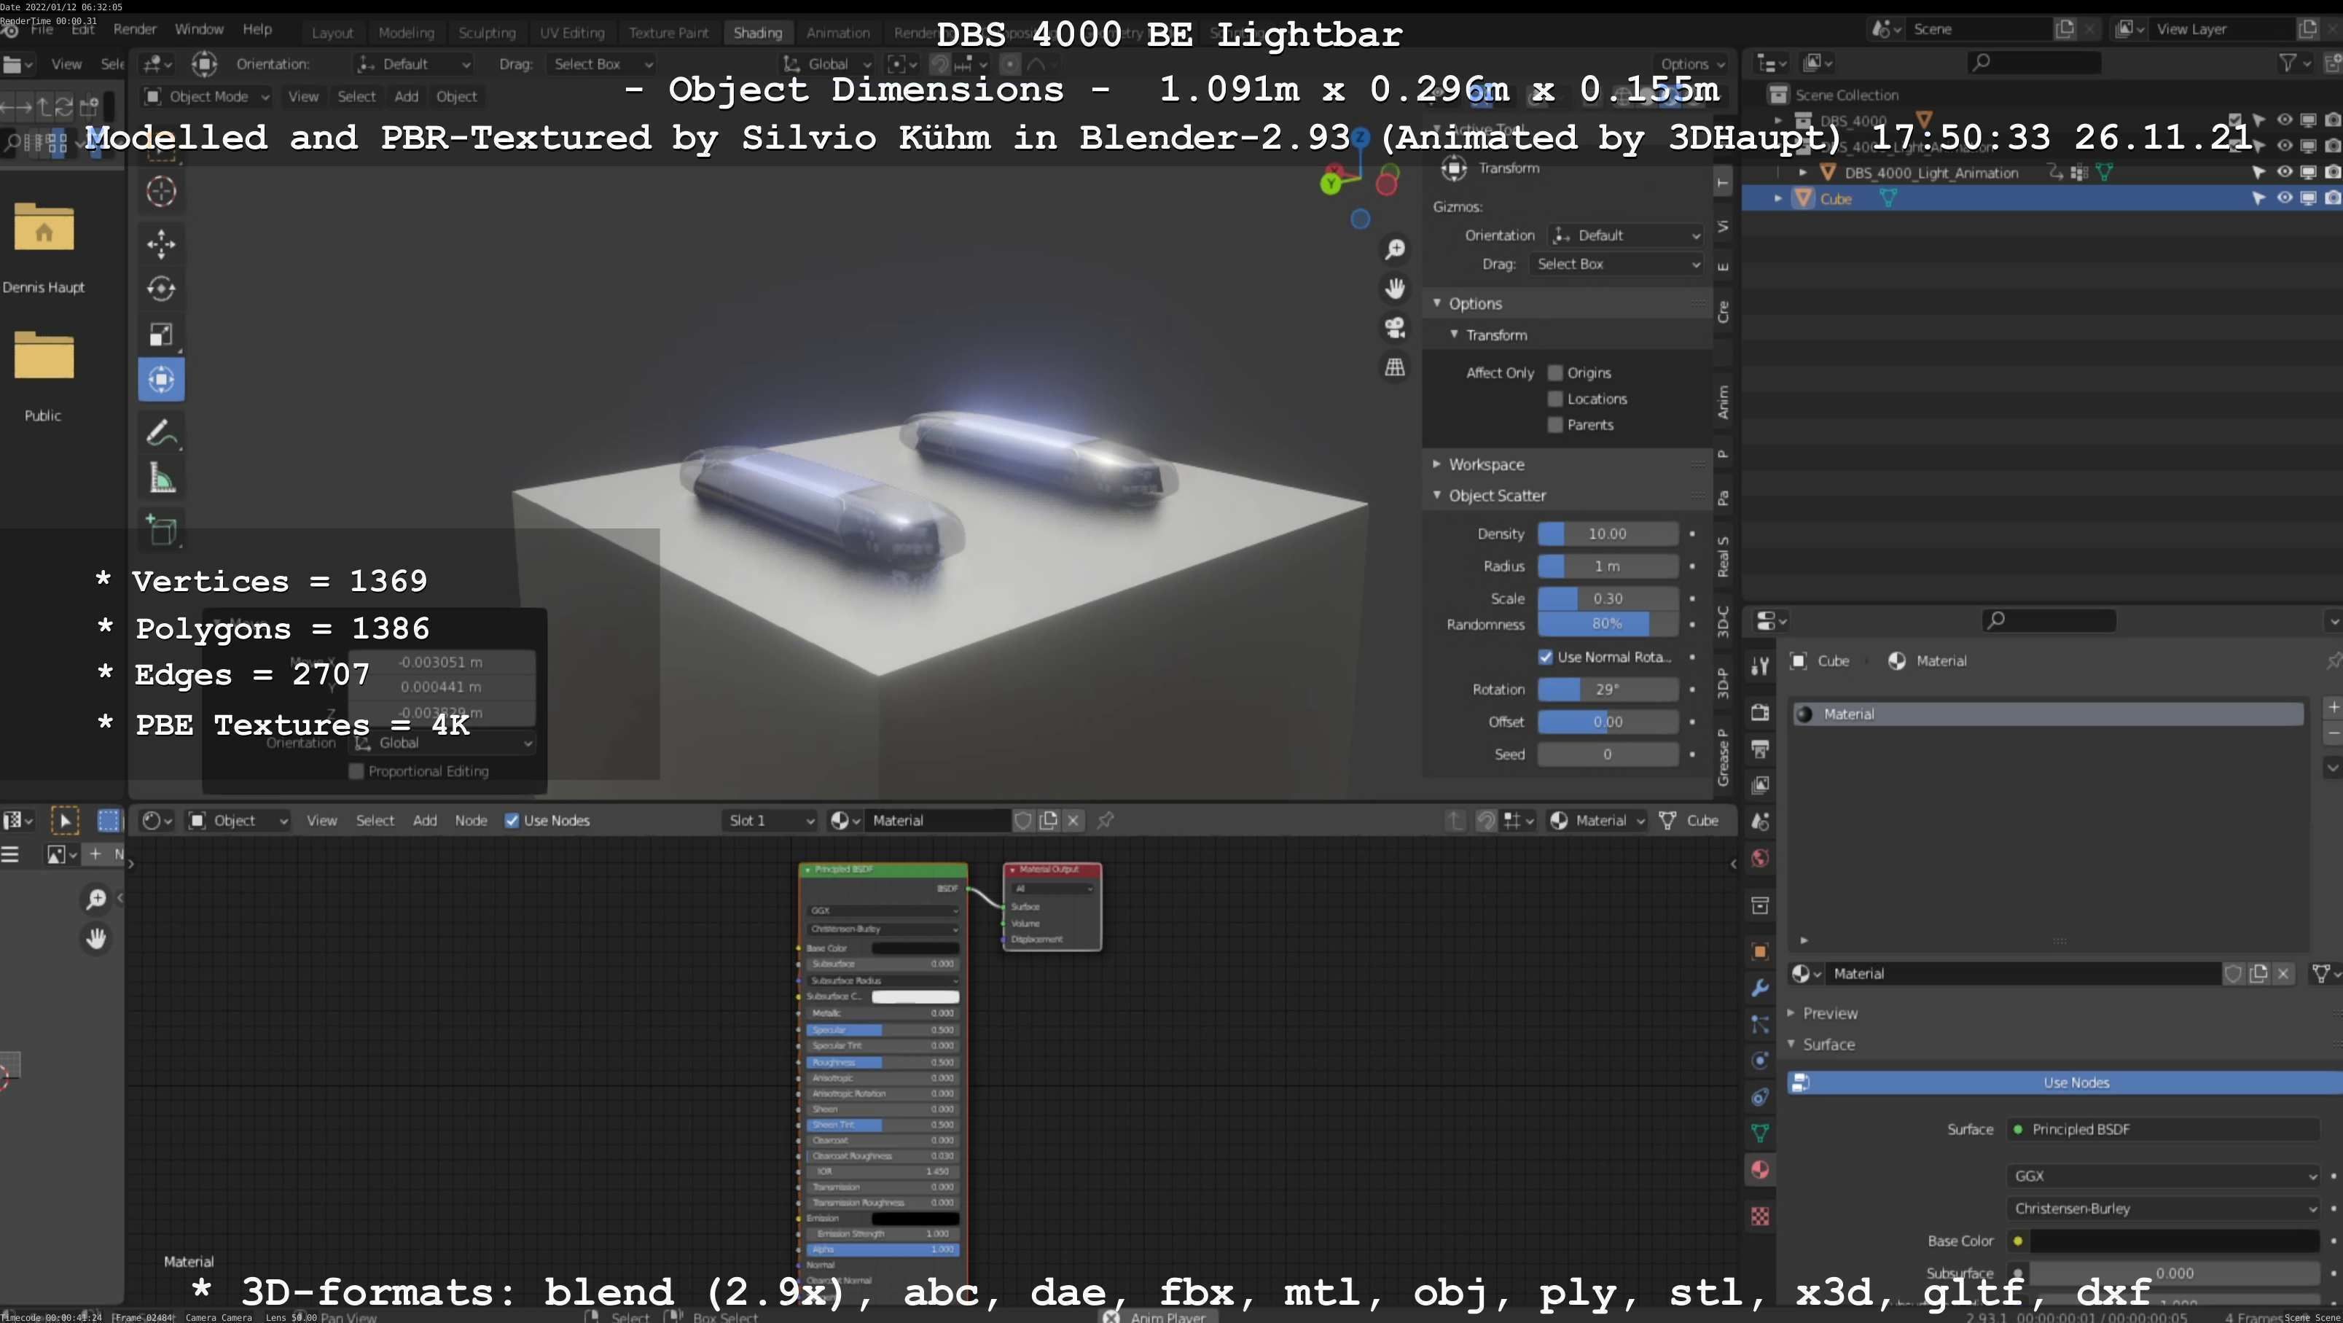The height and width of the screenshot is (1323, 2343).
Task: Select the Rotate tool
Action: tap(161, 289)
